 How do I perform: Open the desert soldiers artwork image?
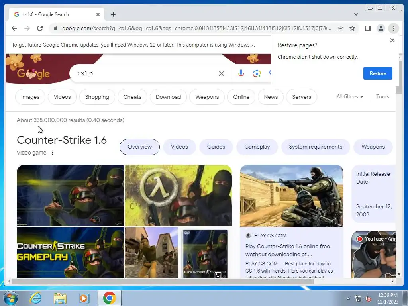(x=291, y=195)
